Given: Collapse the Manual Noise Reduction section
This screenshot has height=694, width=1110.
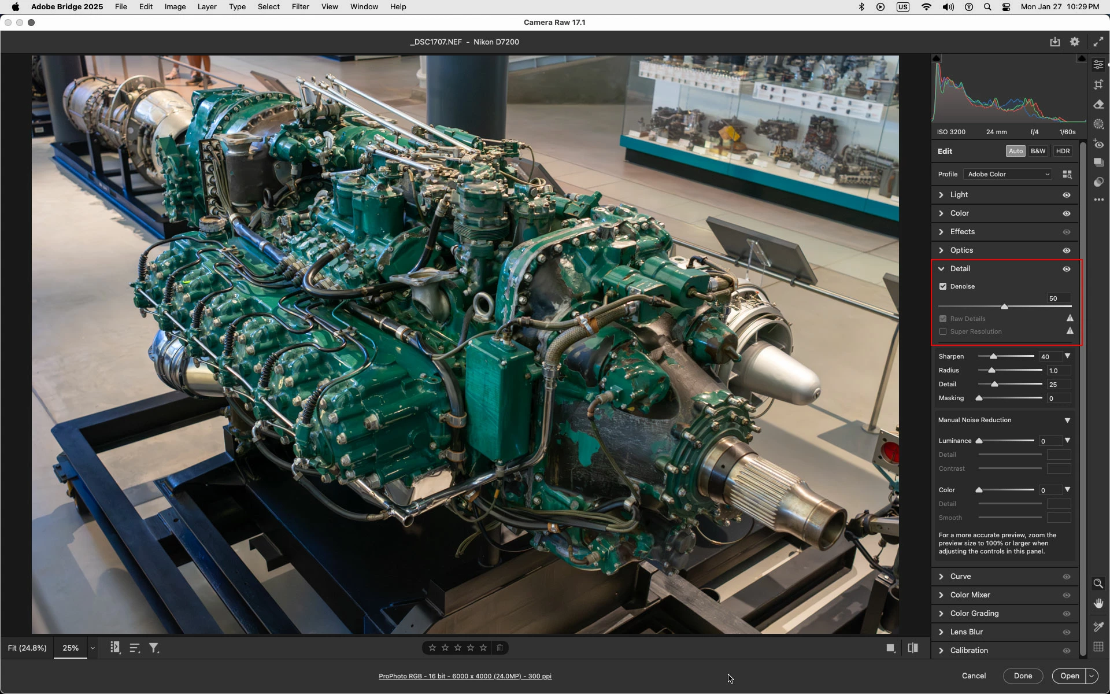Looking at the screenshot, I should (1067, 420).
